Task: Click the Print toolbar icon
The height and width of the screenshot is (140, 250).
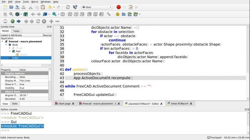Action: pos(23,7)
